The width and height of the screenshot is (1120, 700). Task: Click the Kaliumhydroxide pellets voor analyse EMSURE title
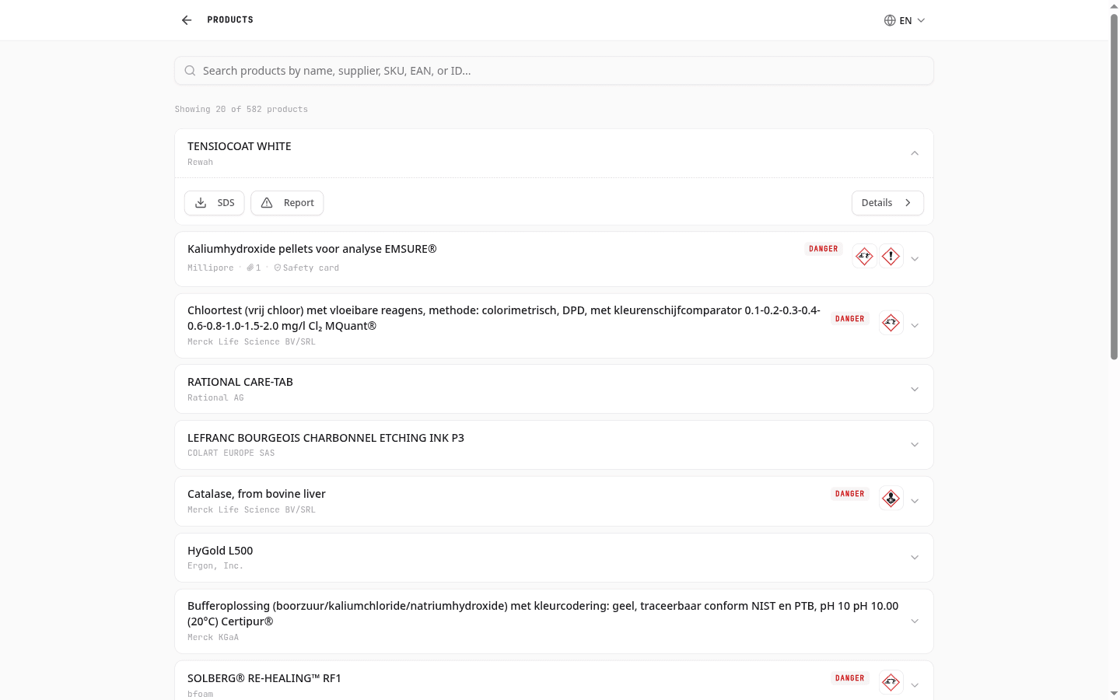tap(312, 249)
